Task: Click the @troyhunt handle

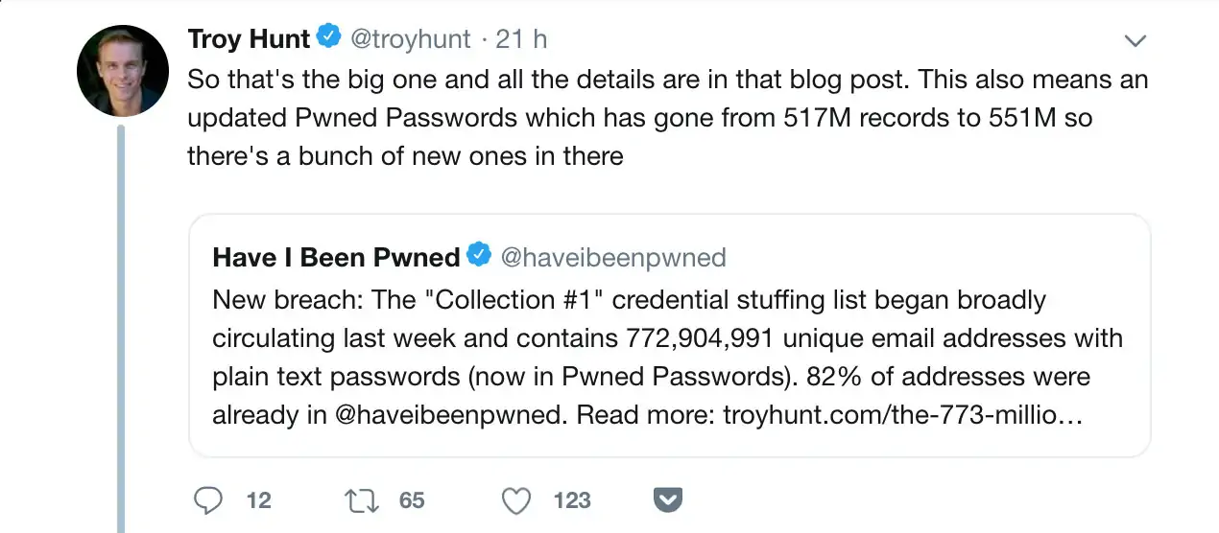Action: click(410, 39)
